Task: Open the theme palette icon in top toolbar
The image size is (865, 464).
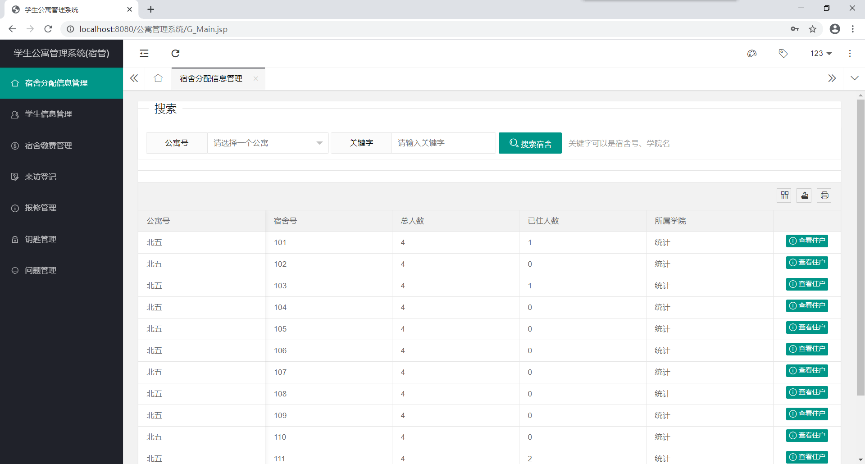Action: (x=751, y=53)
